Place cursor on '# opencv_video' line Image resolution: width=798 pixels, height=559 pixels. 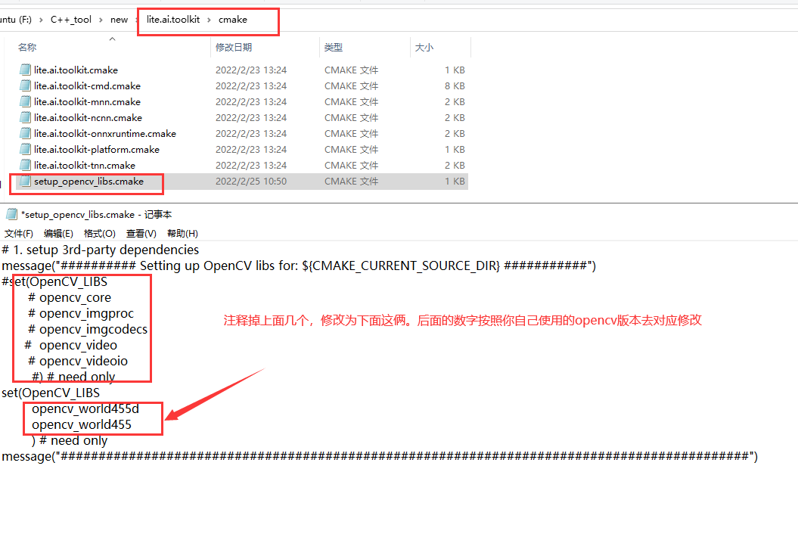point(71,345)
